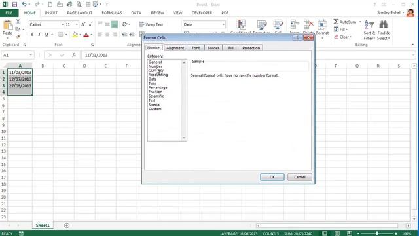Select the Date category in list

point(153,79)
